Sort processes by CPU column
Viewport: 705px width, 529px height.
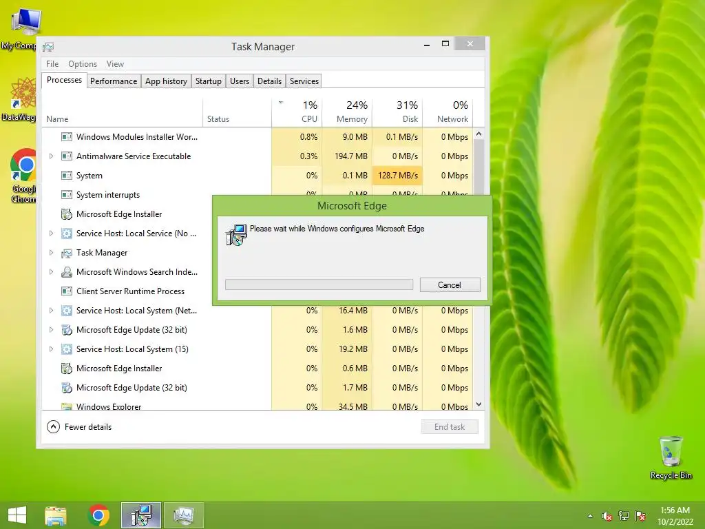[297, 111]
